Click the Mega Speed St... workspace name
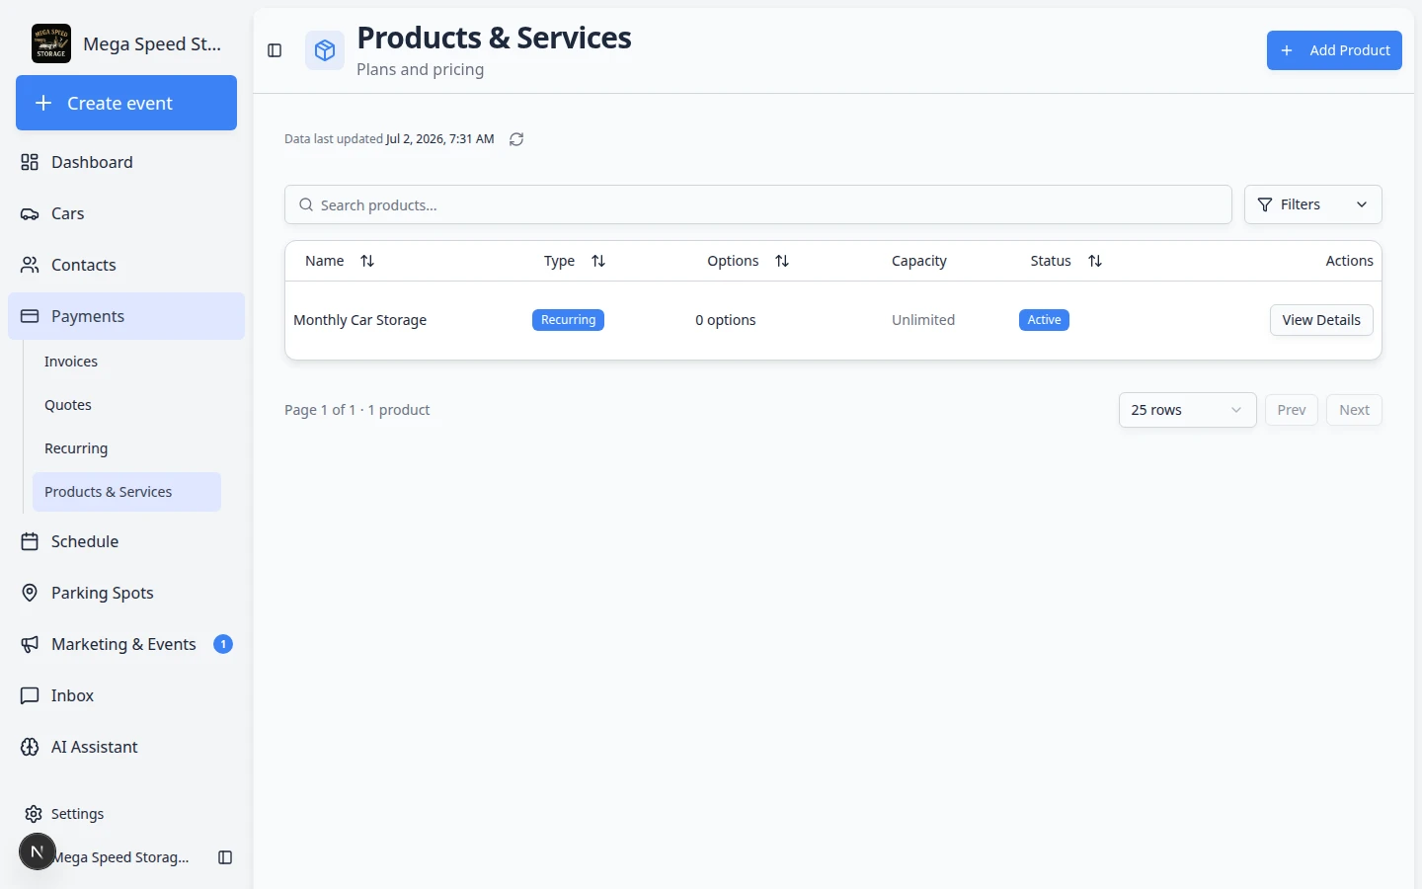1422x889 pixels. click(x=152, y=43)
